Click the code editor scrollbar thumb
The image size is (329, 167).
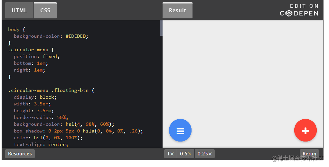click(161, 28)
